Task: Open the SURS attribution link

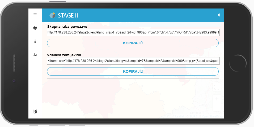Action: [x=194, y=116]
